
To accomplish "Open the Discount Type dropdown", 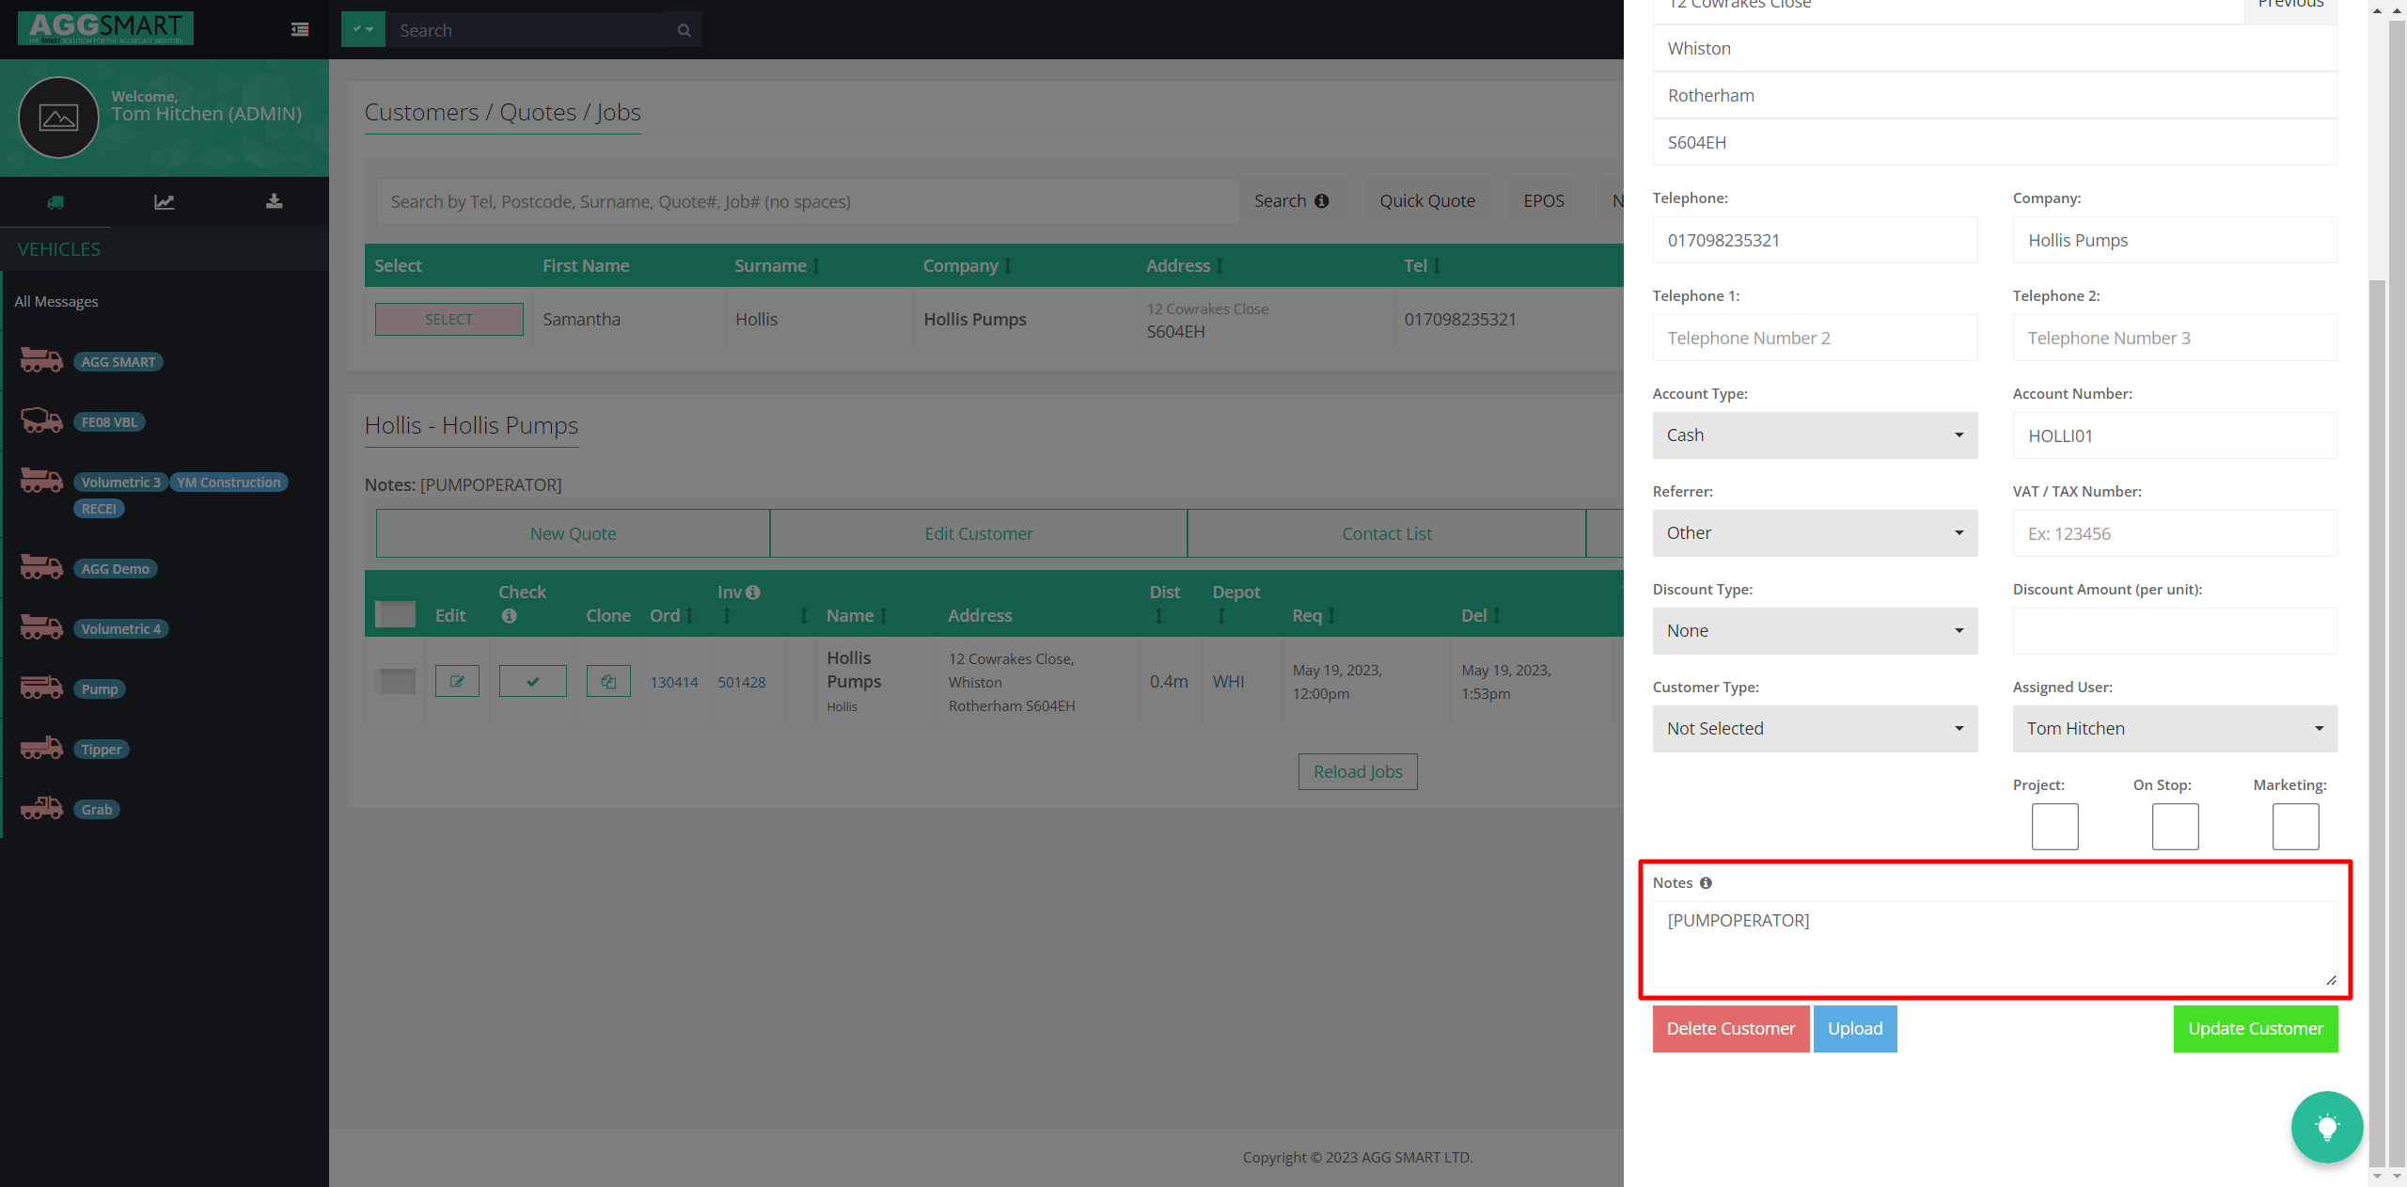I will click(1815, 631).
